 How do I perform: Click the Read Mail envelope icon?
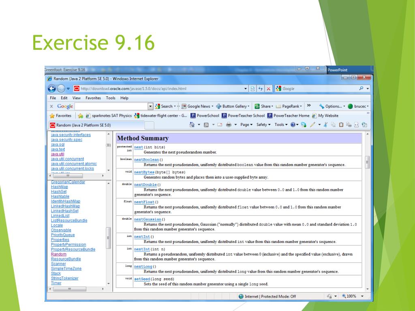(x=220, y=125)
